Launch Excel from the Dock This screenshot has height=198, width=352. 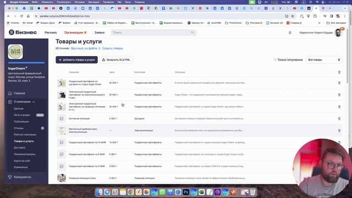click(202, 192)
